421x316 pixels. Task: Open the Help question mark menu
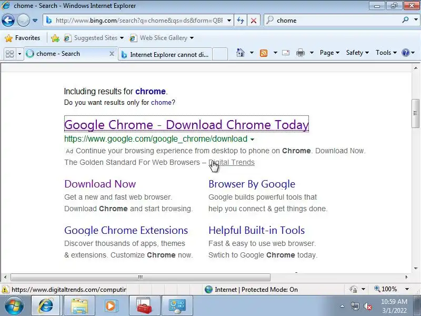[x=408, y=53]
